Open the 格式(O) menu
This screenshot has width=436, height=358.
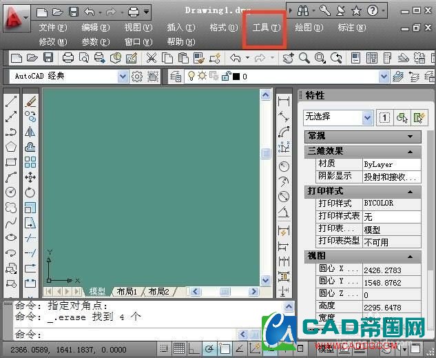point(224,28)
